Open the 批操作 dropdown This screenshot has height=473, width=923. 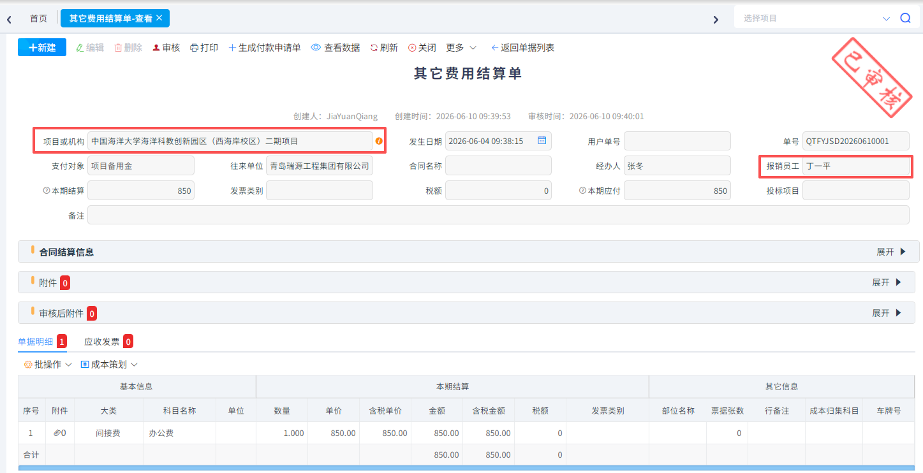48,365
